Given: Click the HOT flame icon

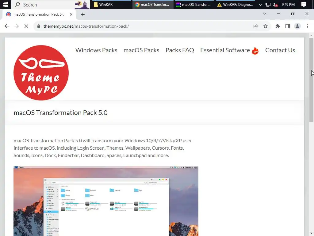Looking at the screenshot, I should [255, 51].
